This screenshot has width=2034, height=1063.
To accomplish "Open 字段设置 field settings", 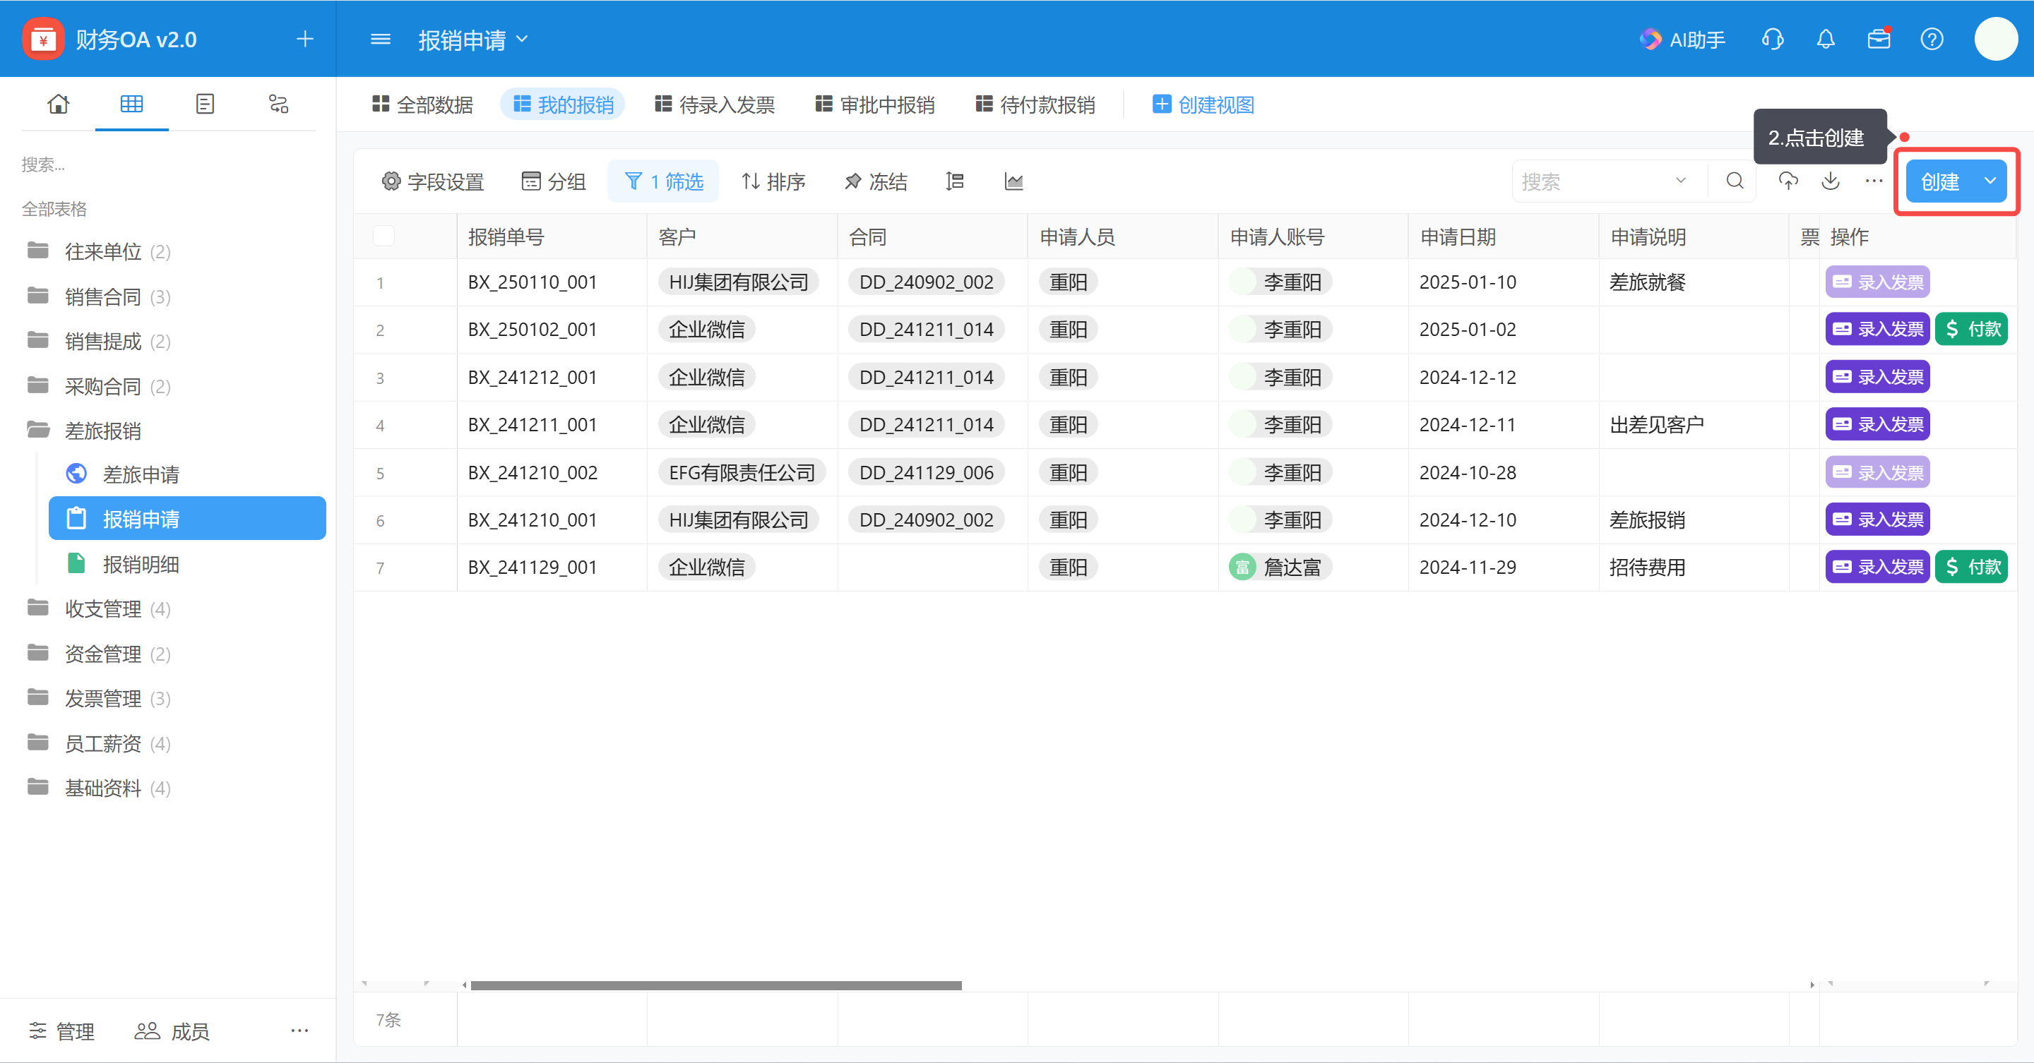I will (x=433, y=181).
